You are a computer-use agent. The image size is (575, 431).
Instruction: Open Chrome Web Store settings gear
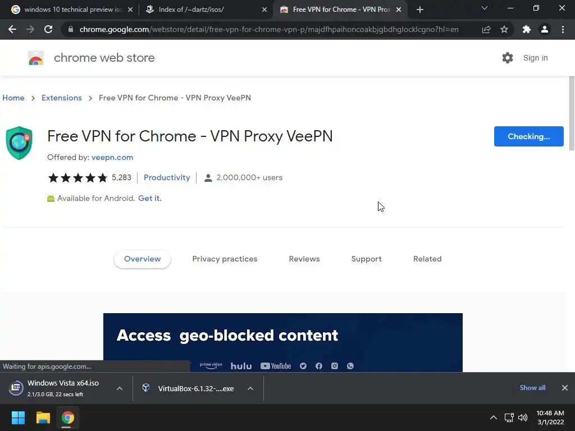(508, 58)
